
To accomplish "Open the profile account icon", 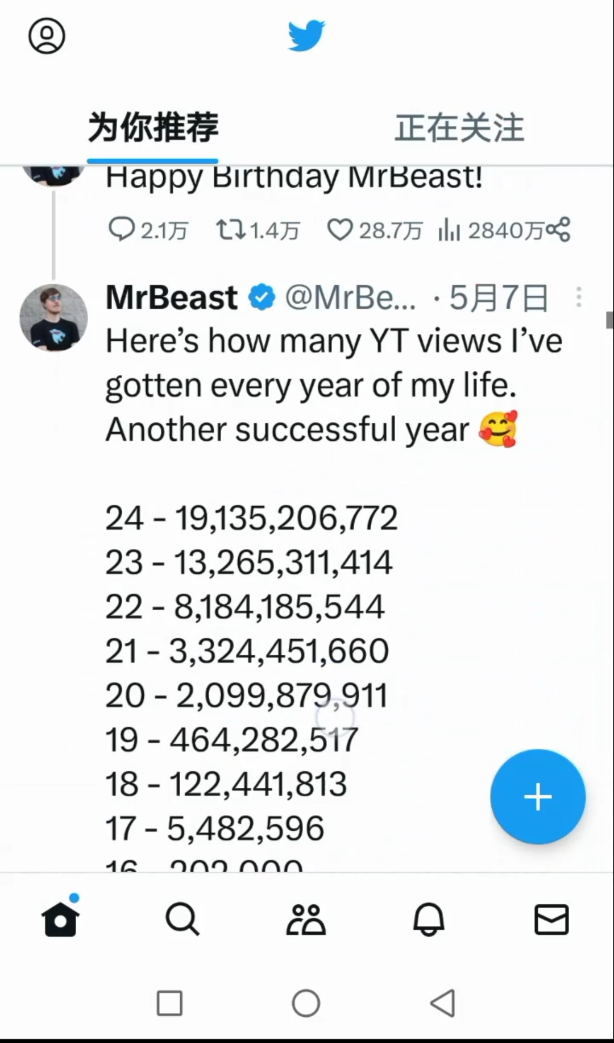I will click(47, 36).
